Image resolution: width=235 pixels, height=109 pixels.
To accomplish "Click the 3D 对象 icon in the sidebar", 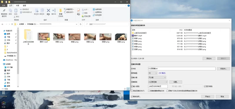I will click(5, 67).
